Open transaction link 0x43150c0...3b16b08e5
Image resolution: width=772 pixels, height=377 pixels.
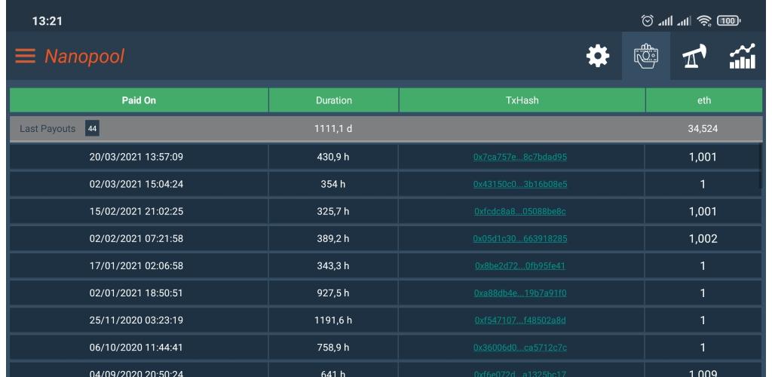click(520, 184)
